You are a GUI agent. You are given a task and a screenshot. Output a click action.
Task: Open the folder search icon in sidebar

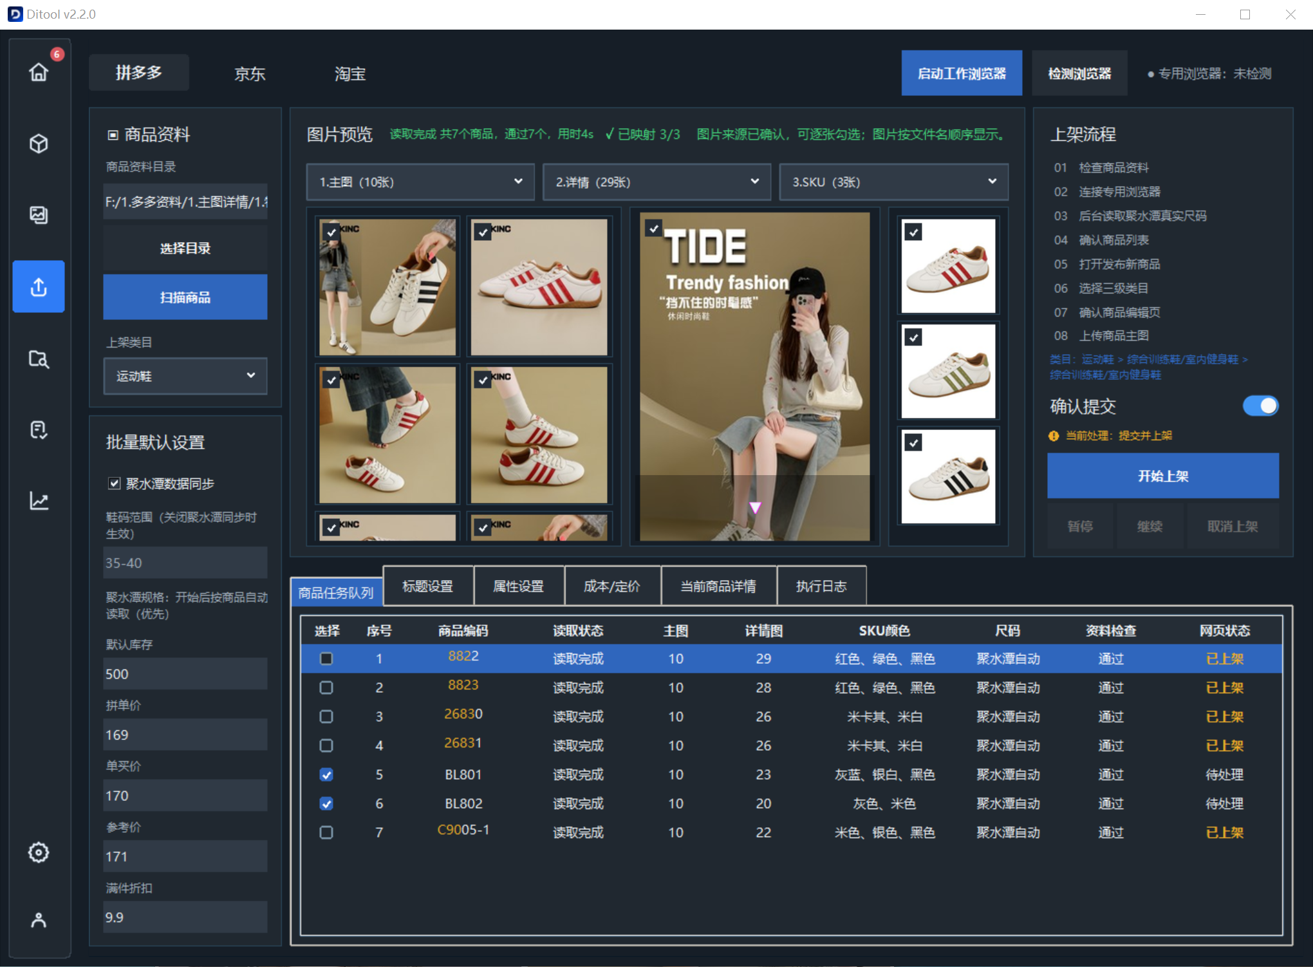pyautogui.click(x=39, y=359)
